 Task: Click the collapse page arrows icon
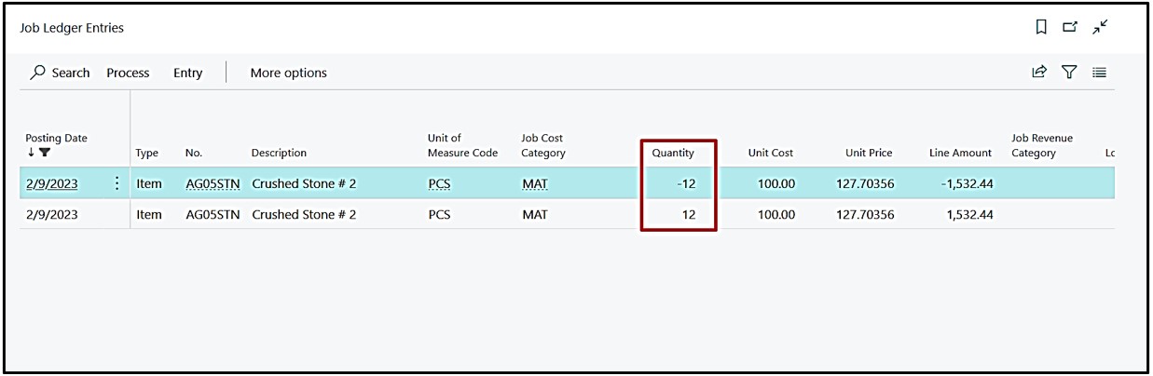click(1101, 28)
